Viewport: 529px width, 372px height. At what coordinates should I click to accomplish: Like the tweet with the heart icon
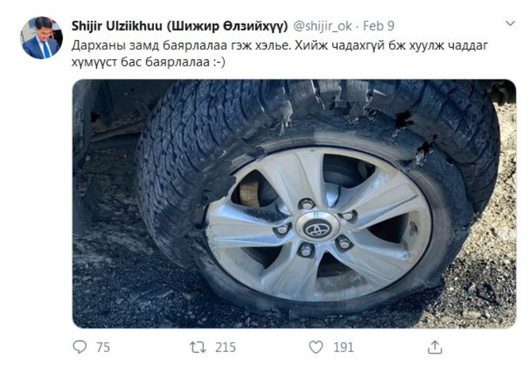click(316, 347)
